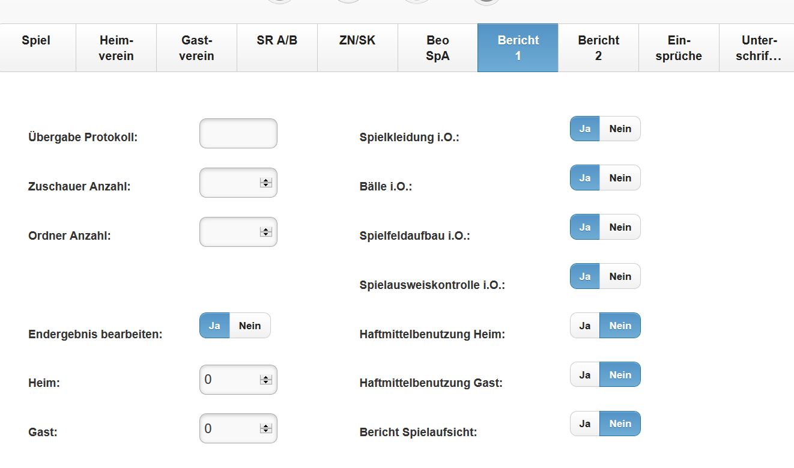Set Bälle i.O. to Nein

(x=620, y=178)
